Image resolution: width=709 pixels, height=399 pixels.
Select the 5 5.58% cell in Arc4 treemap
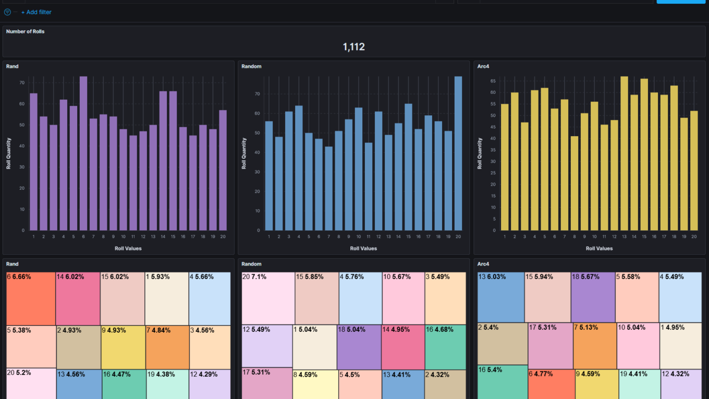click(637, 297)
